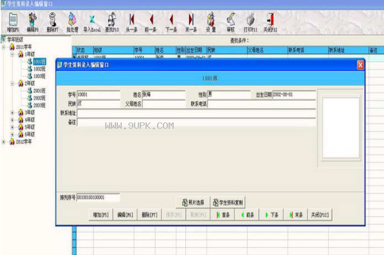Jump to last record with 末一条 icon
The image size is (384, 255).
[x=191, y=22]
